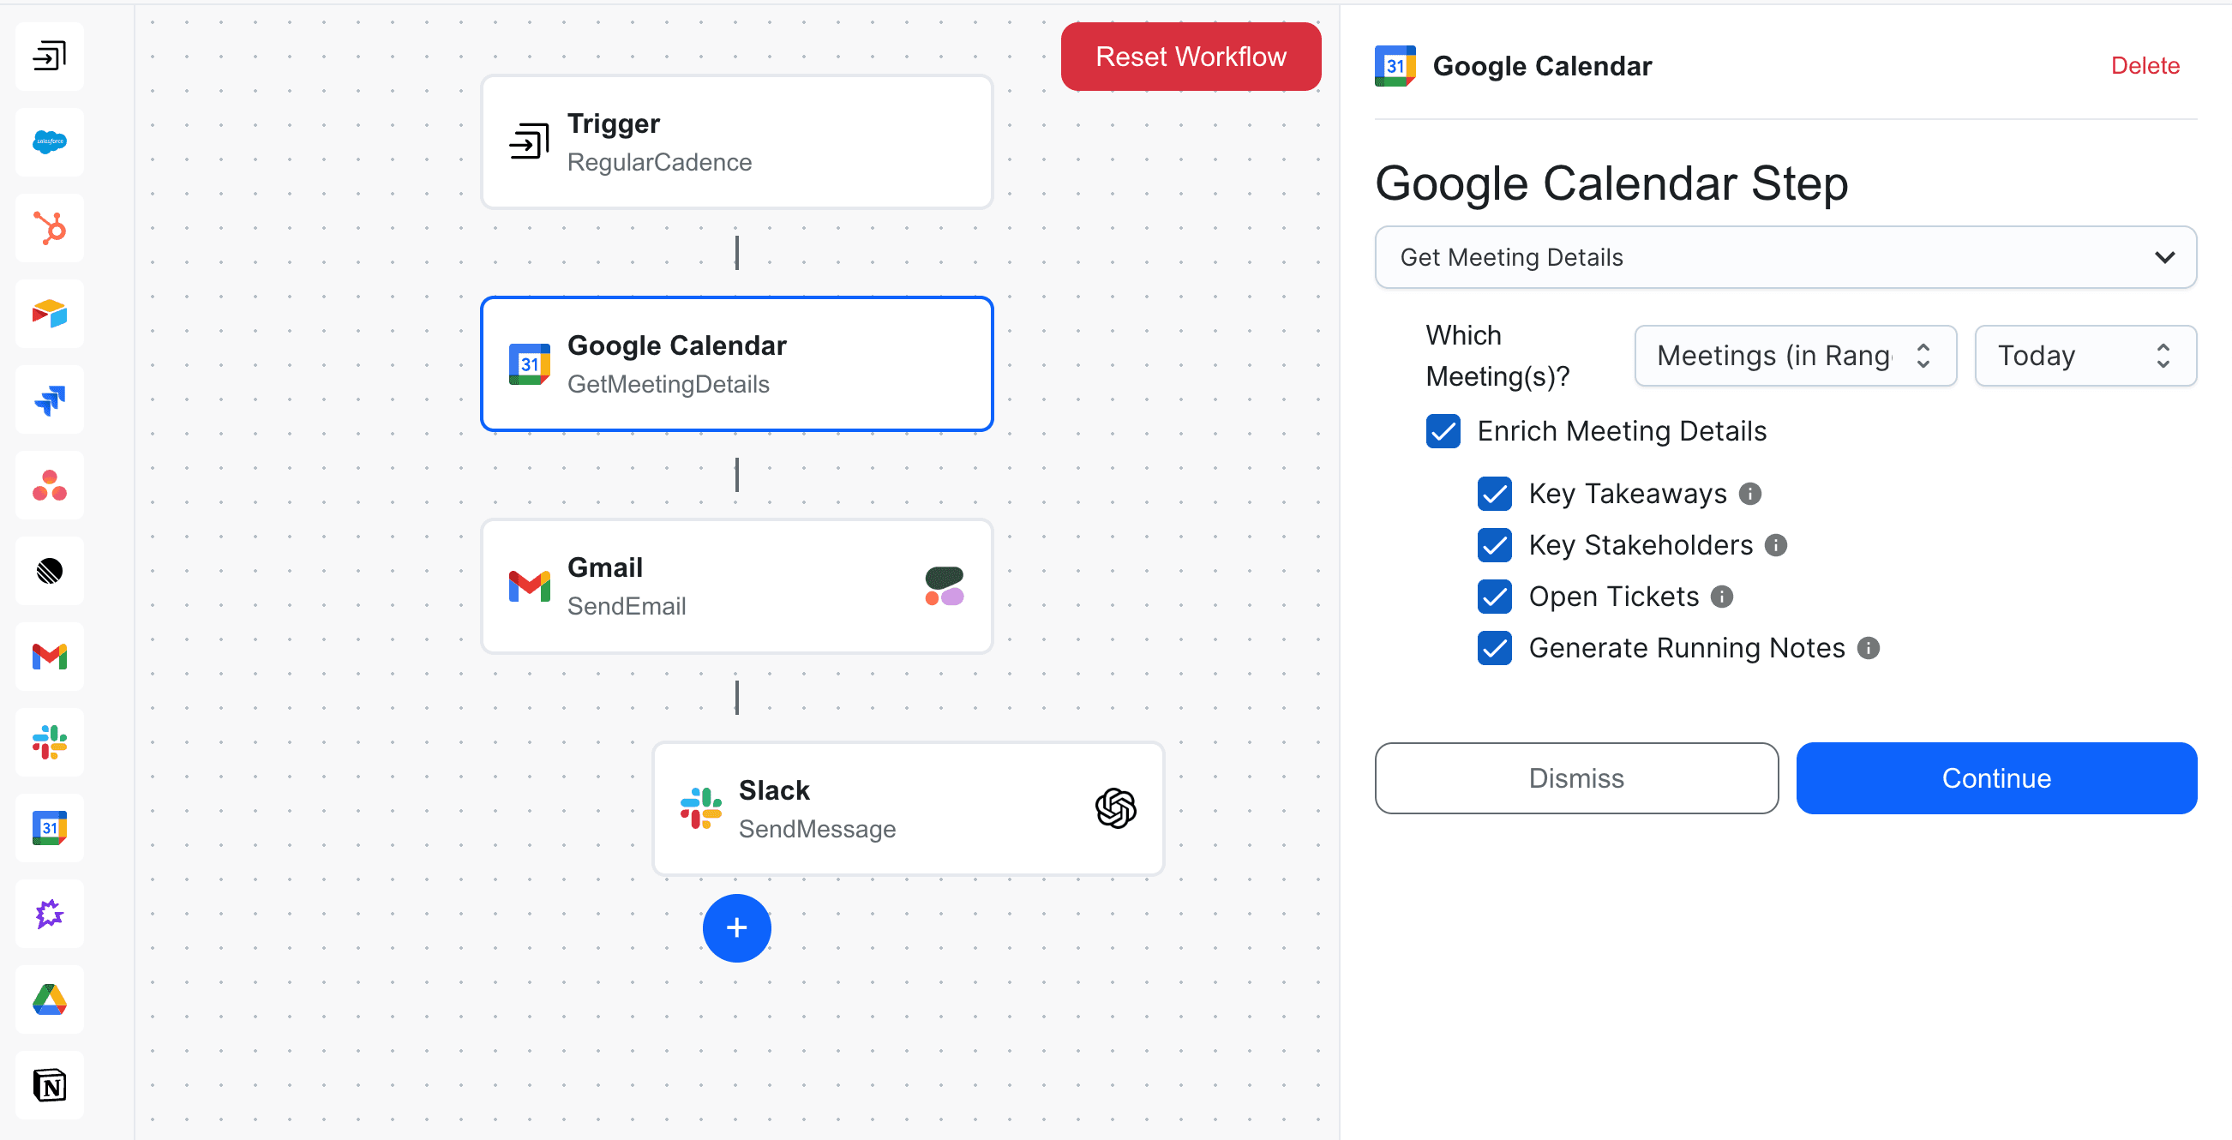Disable the Open Tickets enrichment option
This screenshot has height=1140, width=2232.
point(1497,597)
